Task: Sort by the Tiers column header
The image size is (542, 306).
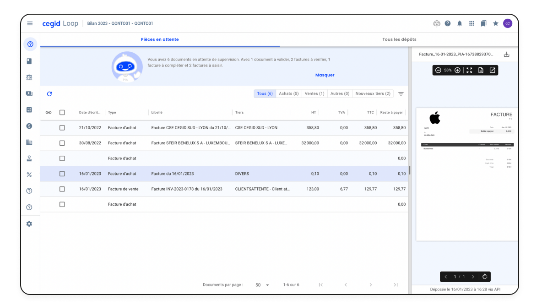Action: [x=239, y=112]
